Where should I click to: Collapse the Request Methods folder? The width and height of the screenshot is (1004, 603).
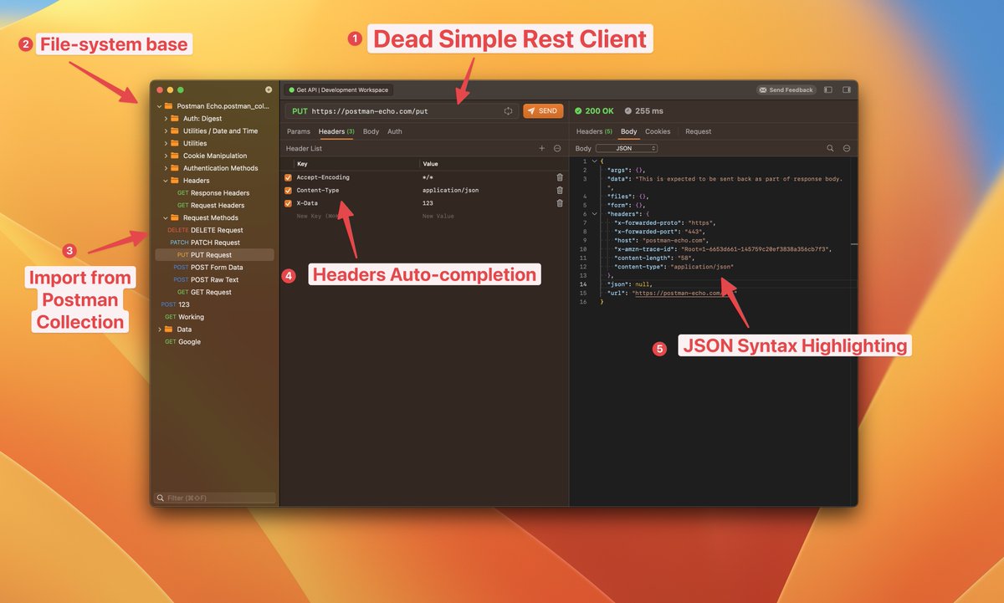166,217
